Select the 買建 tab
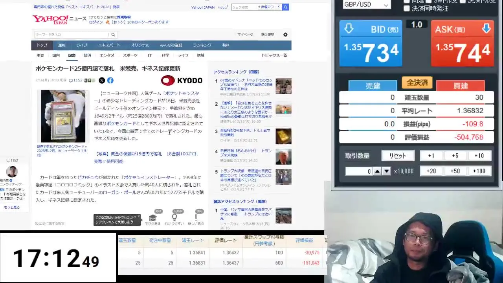Screen dimensions: 503x283 [x=461, y=86]
